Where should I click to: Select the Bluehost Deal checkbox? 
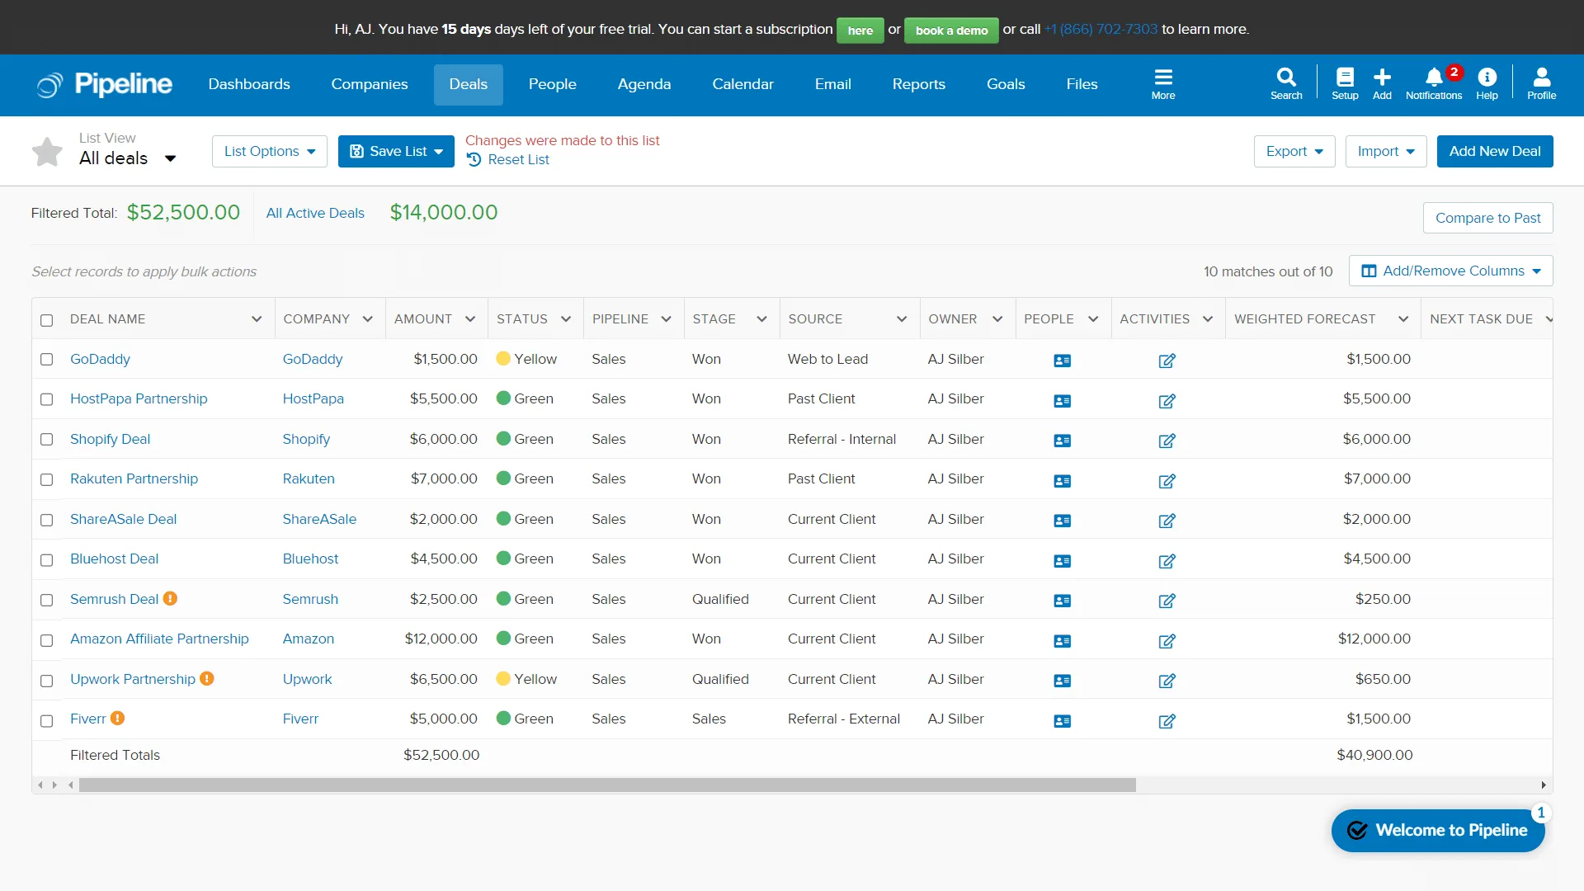click(x=47, y=560)
